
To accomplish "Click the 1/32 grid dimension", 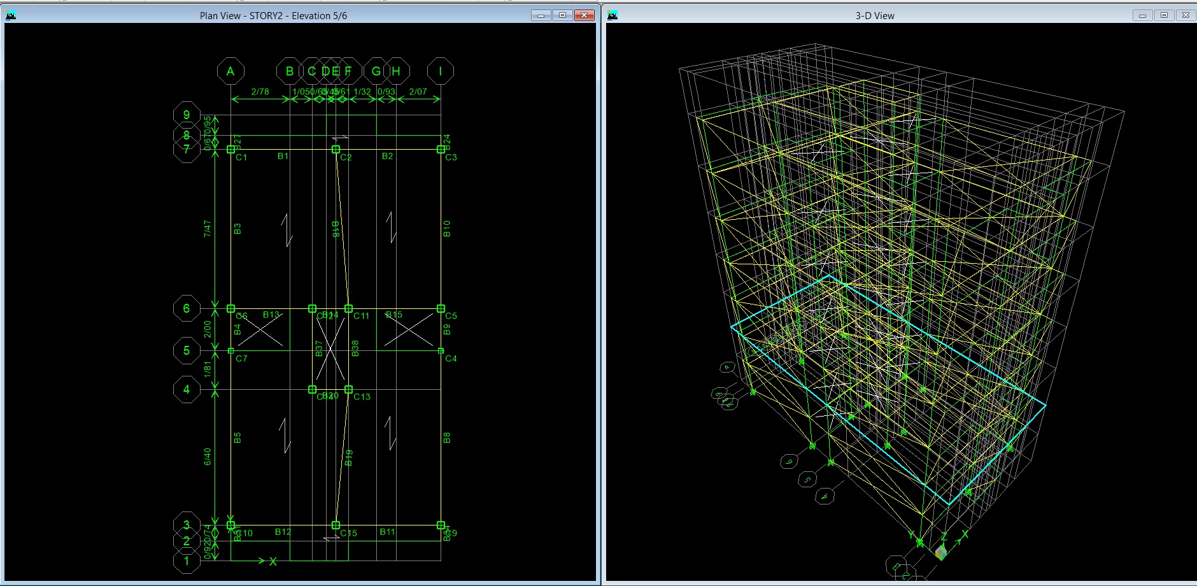I will [362, 92].
